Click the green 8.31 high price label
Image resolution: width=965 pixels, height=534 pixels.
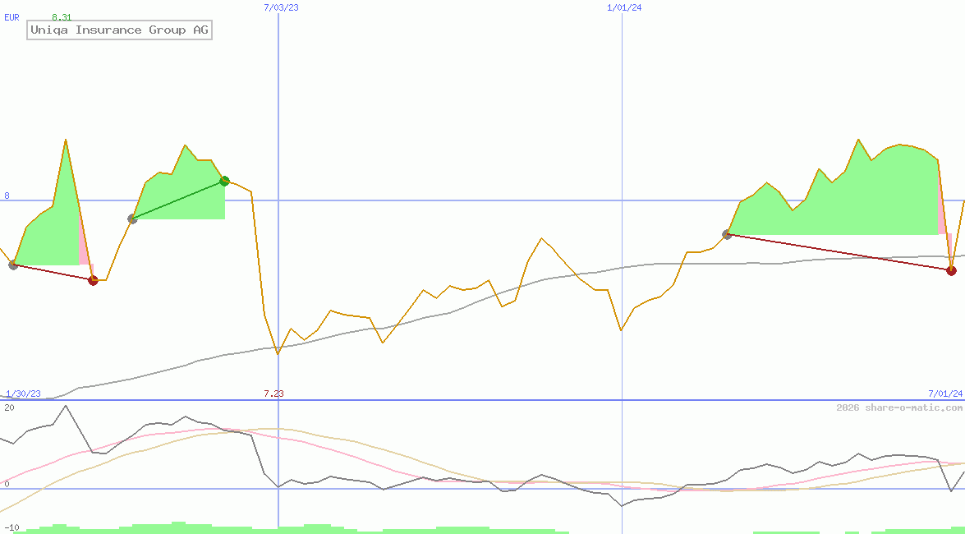(61, 17)
